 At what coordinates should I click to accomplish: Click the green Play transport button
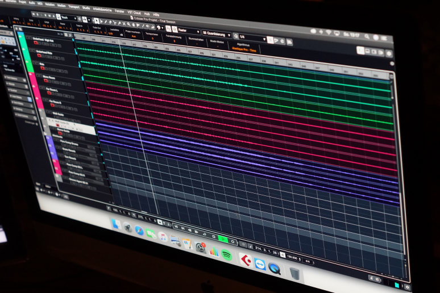point(223,240)
